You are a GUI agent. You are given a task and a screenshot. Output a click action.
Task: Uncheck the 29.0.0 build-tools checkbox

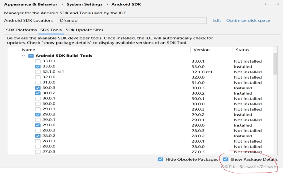[38, 125]
